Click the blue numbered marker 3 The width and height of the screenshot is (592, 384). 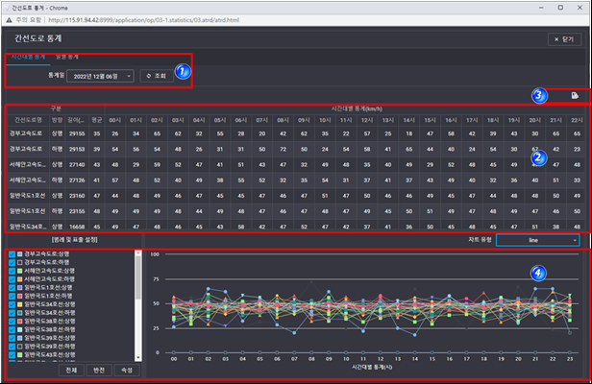(540, 96)
